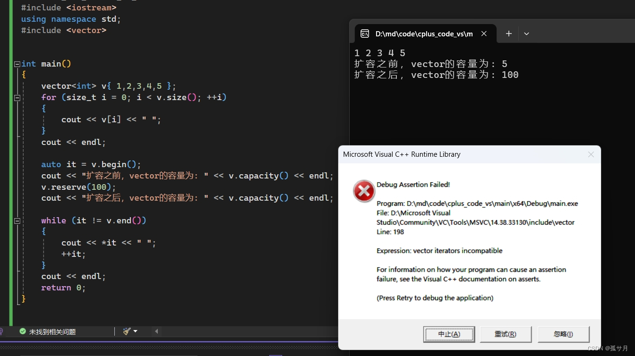635x356 pixels.
Task: Collapse the while loop code block
Action: pos(17,220)
